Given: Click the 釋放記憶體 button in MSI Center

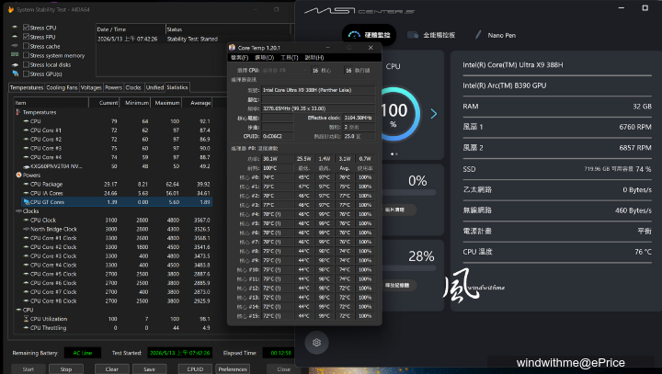Looking at the screenshot, I should [x=398, y=286].
